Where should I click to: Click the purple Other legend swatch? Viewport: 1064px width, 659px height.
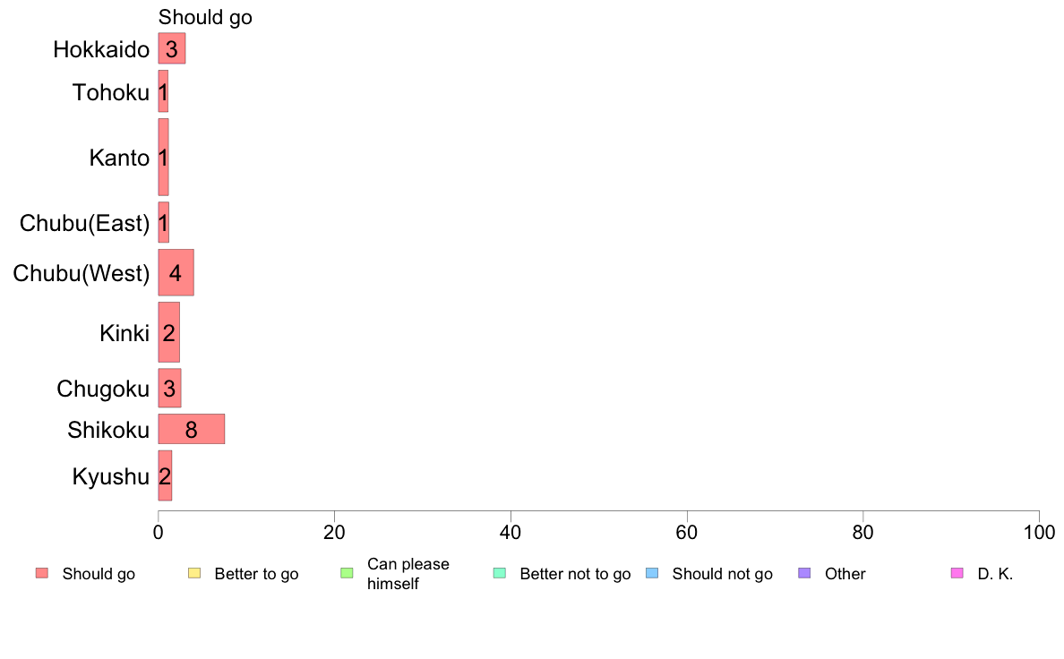point(805,573)
